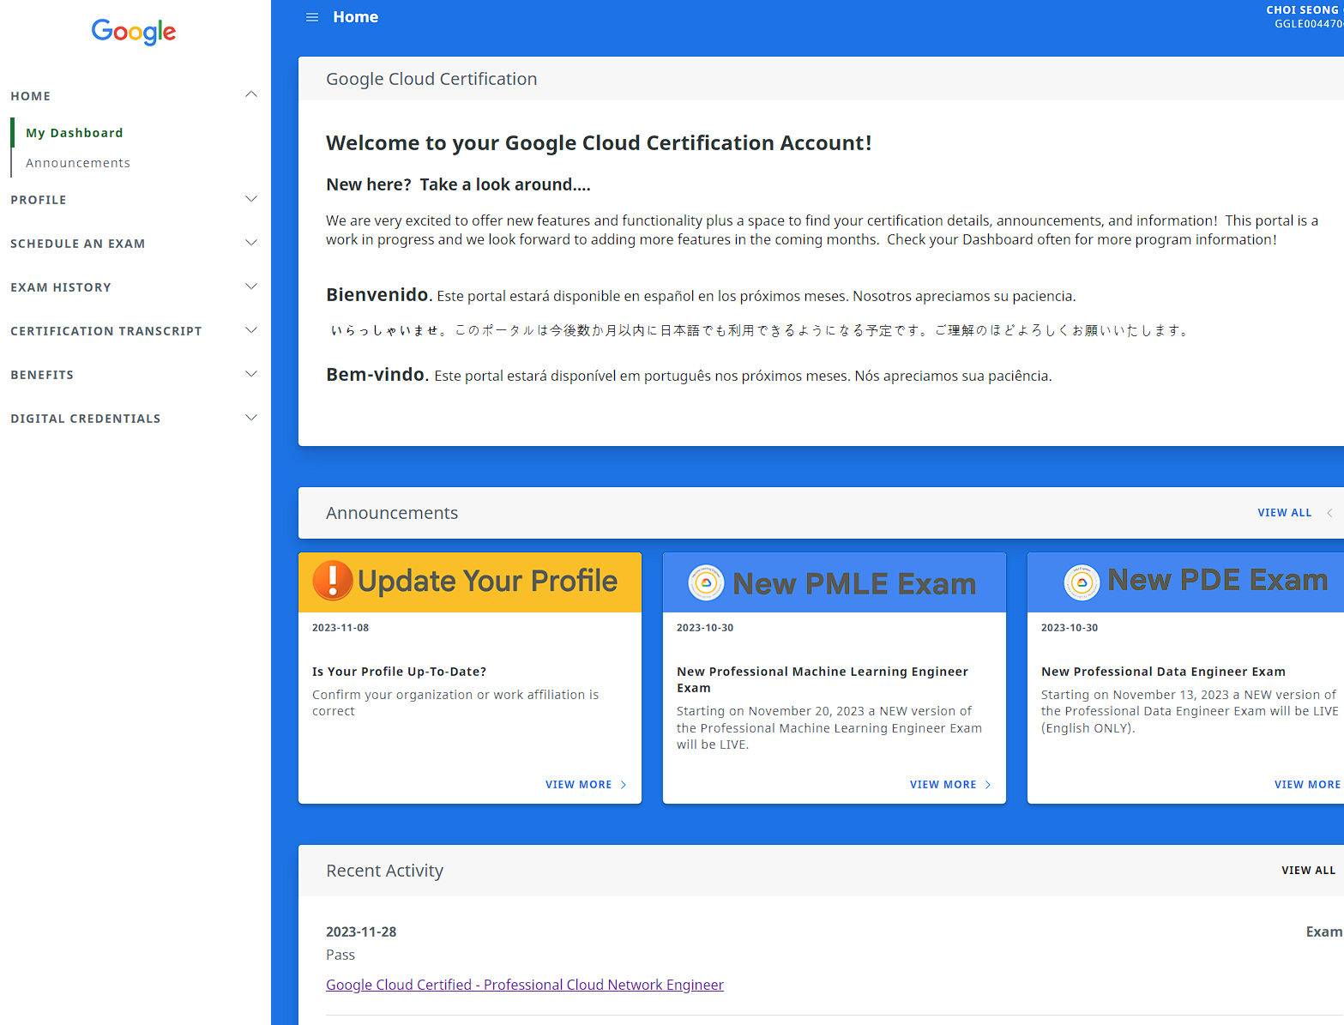Click the previous arrow in Announcements header
The height and width of the screenshot is (1025, 1344).
pyautogui.click(x=1329, y=513)
